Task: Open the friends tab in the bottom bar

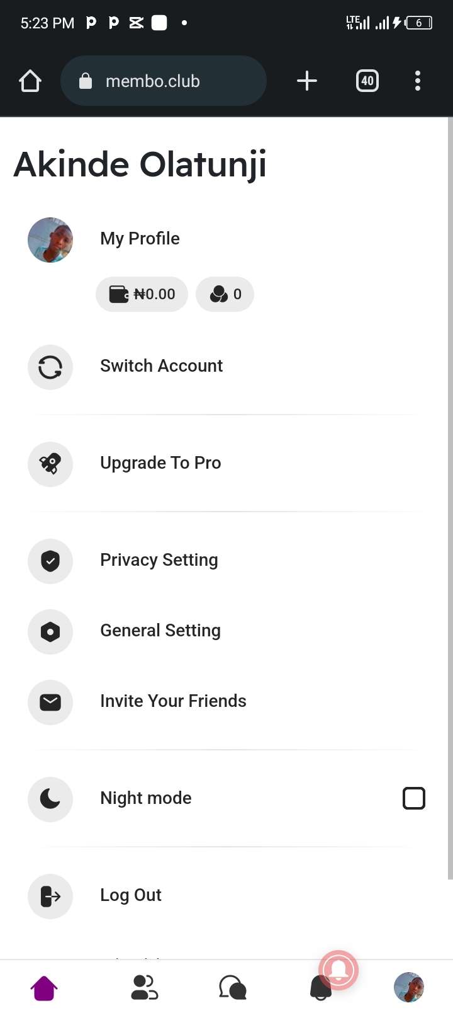Action: (x=145, y=988)
